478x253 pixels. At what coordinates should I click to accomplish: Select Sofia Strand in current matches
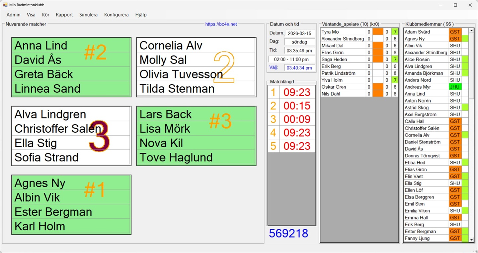pos(71,157)
